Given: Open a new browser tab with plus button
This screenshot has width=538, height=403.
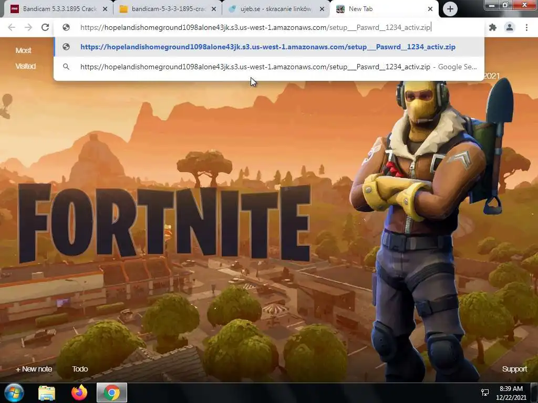Looking at the screenshot, I should pos(450,9).
